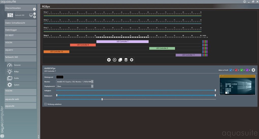This screenshot has width=259, height=139.
Task: Select the orange LED Controller 10 block
Action: pos(56,52)
